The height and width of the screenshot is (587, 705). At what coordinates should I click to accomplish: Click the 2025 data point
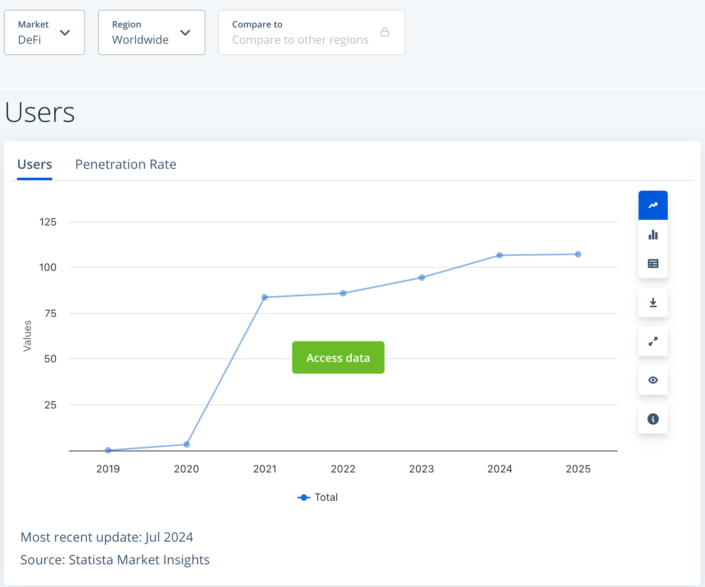point(578,254)
